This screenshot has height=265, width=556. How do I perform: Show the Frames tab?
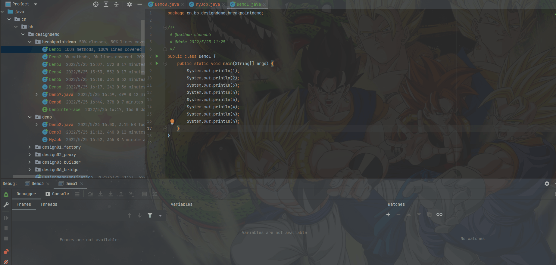click(24, 204)
